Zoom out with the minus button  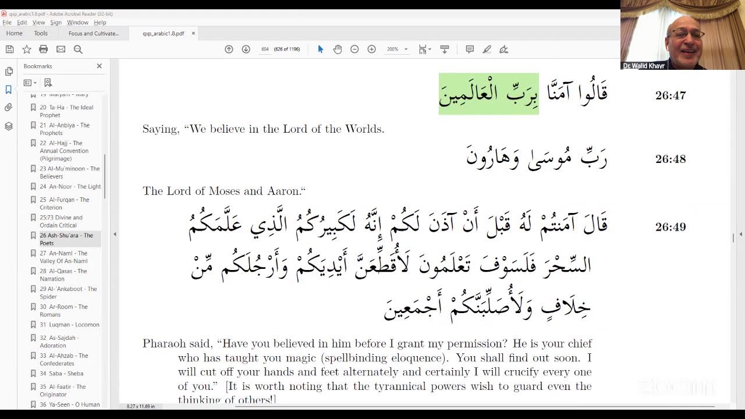pos(354,49)
